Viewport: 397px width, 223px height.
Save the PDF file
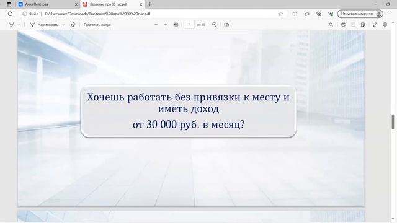point(353,25)
